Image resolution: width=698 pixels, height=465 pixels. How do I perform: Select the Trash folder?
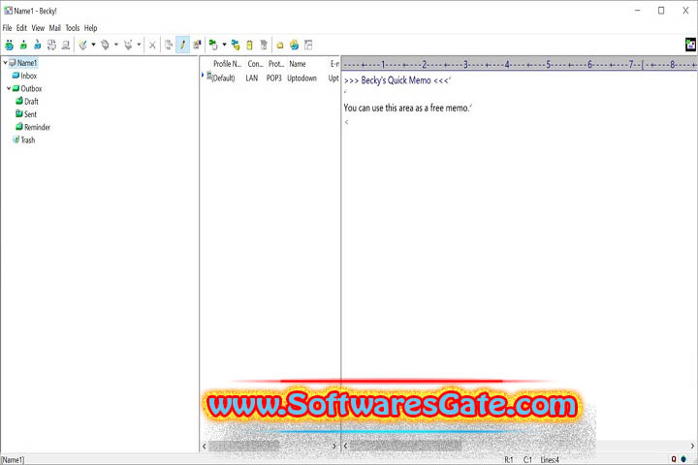pos(27,140)
